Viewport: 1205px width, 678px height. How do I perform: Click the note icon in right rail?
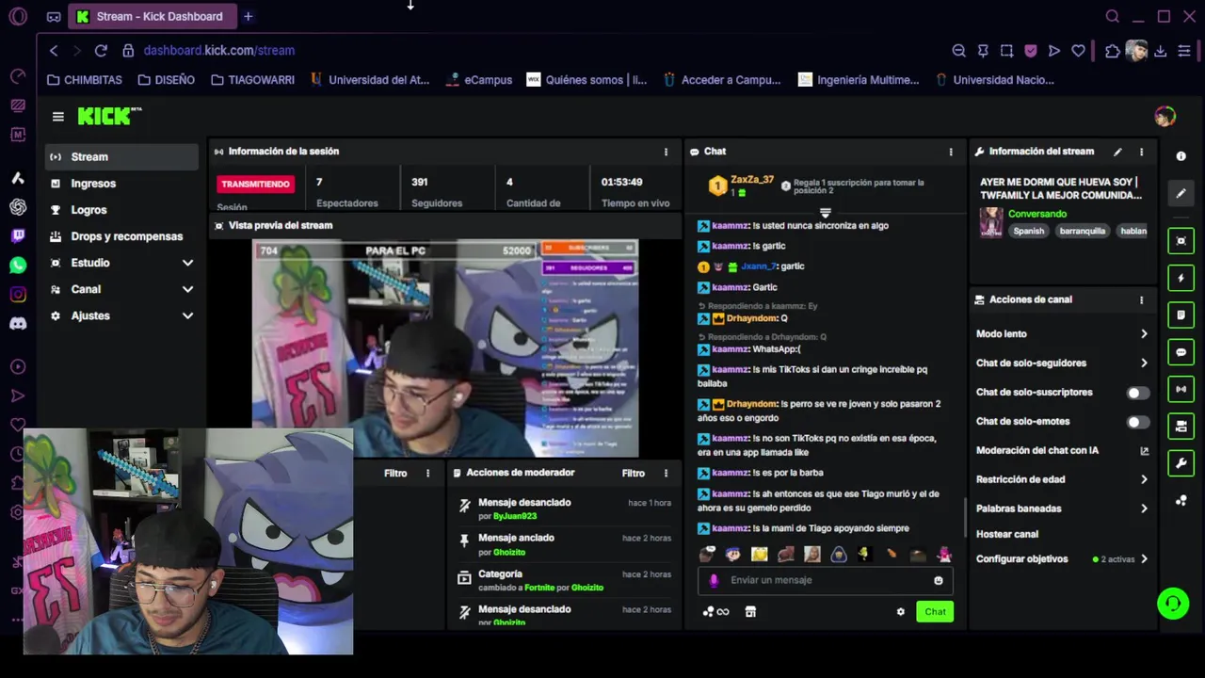[1181, 315]
